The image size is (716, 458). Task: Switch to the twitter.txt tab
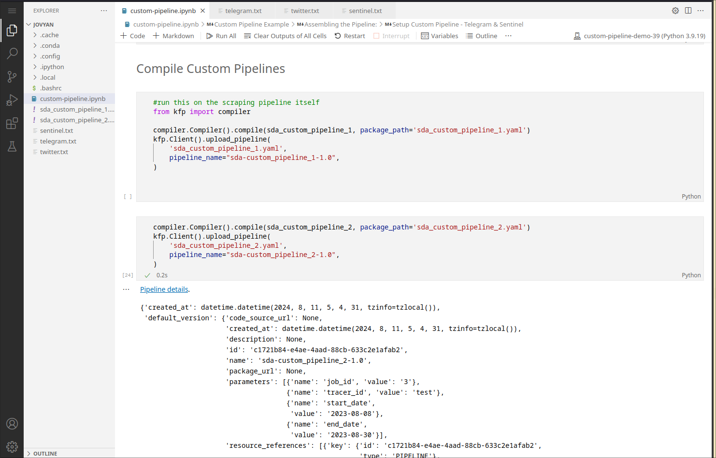pyautogui.click(x=305, y=11)
